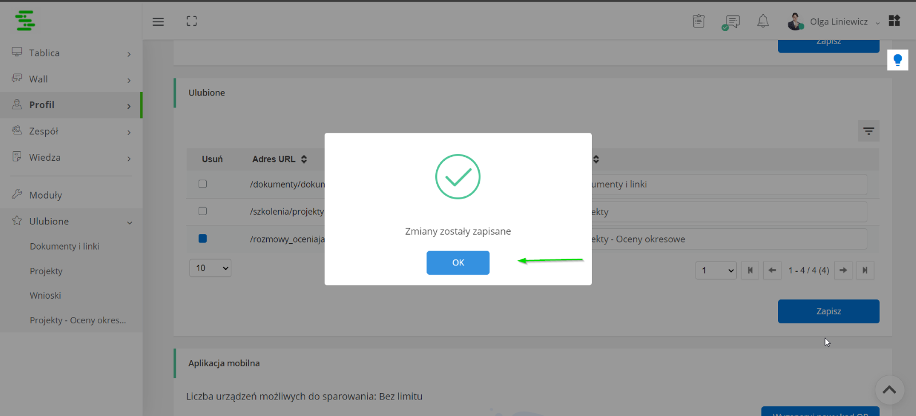Open the bell notifications icon
Image resolution: width=916 pixels, height=416 pixels.
(x=763, y=21)
